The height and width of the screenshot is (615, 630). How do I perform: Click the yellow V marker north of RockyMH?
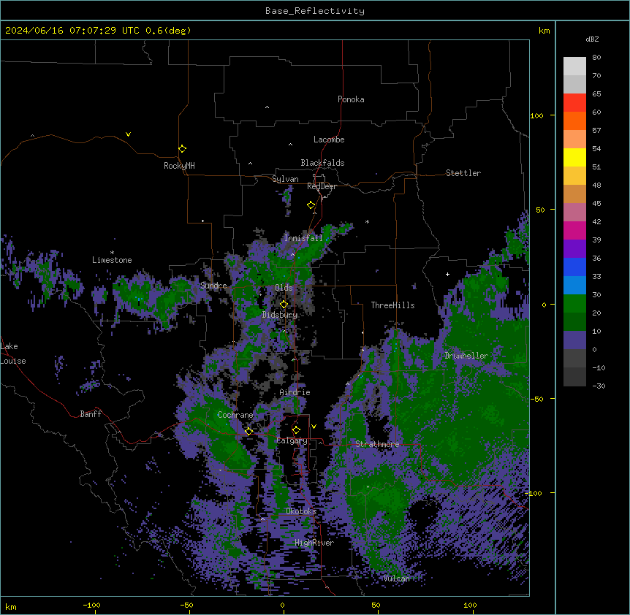pyautogui.click(x=128, y=134)
